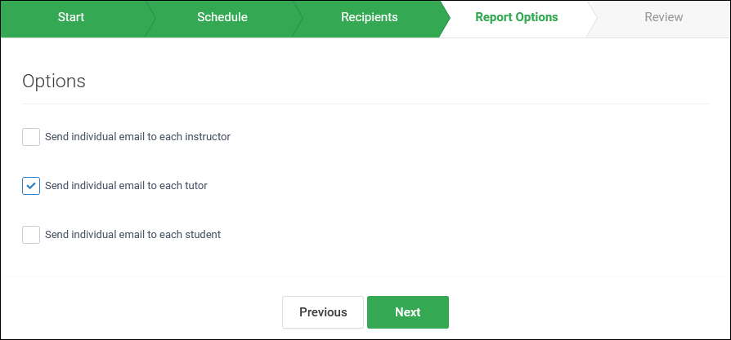Viewport: 731px width, 340px height.
Task: Click the chevron between Start and Schedule
Action: (151, 17)
